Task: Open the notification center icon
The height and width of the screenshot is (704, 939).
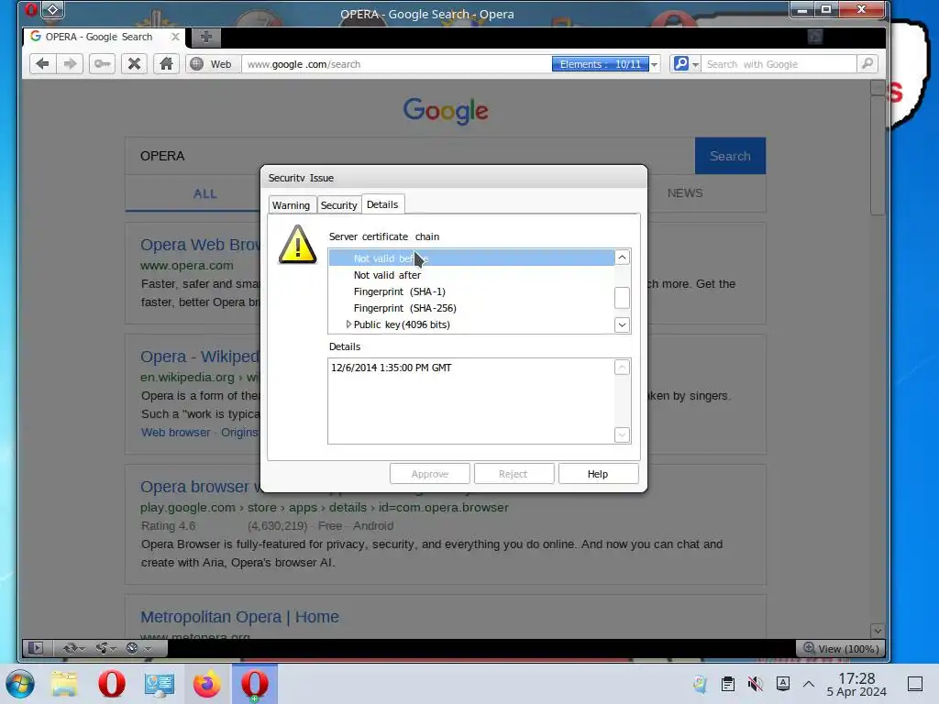Action: point(915,684)
